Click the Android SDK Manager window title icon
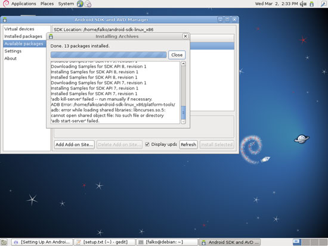The height and width of the screenshot is (246, 328). (x=5, y=20)
